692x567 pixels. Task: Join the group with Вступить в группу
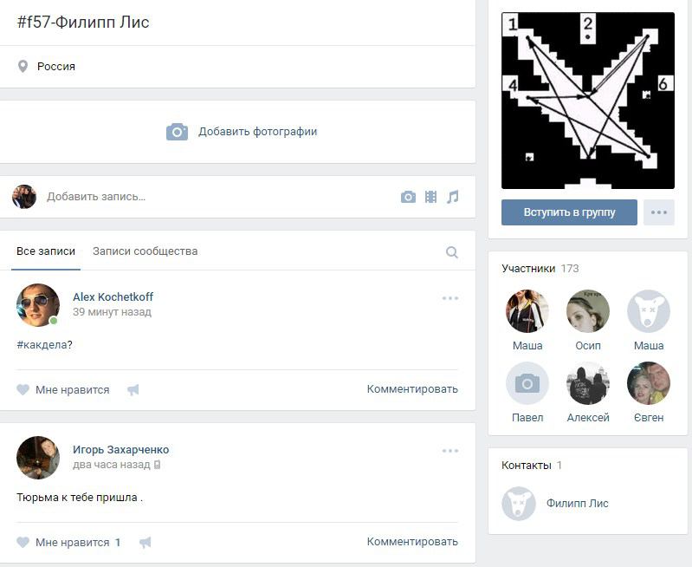pyautogui.click(x=569, y=212)
